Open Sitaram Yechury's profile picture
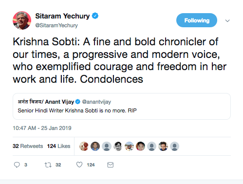 [x=22, y=20]
